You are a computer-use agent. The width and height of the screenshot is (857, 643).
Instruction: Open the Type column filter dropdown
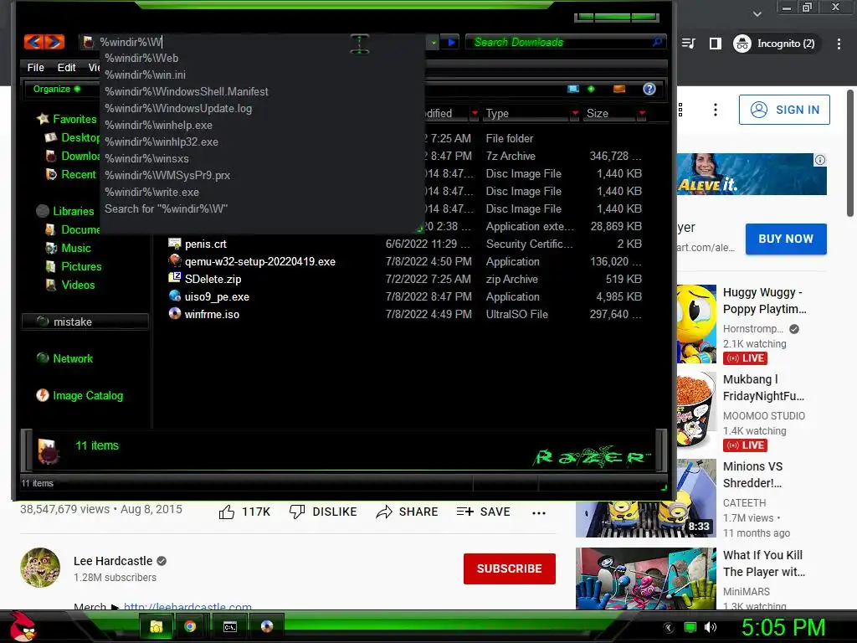click(575, 113)
